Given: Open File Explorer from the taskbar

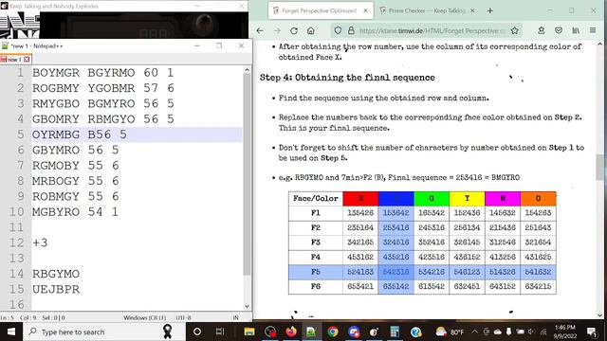Looking at the screenshot, I should 249,332.
